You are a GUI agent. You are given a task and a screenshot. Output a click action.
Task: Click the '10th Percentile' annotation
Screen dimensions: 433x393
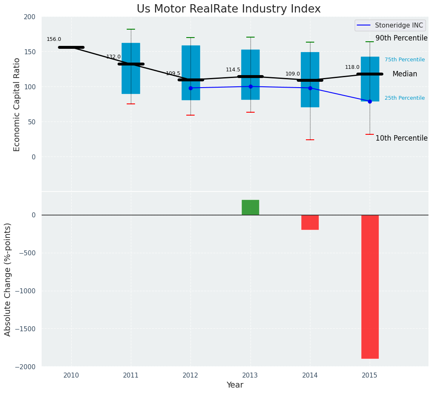pyautogui.click(x=401, y=138)
